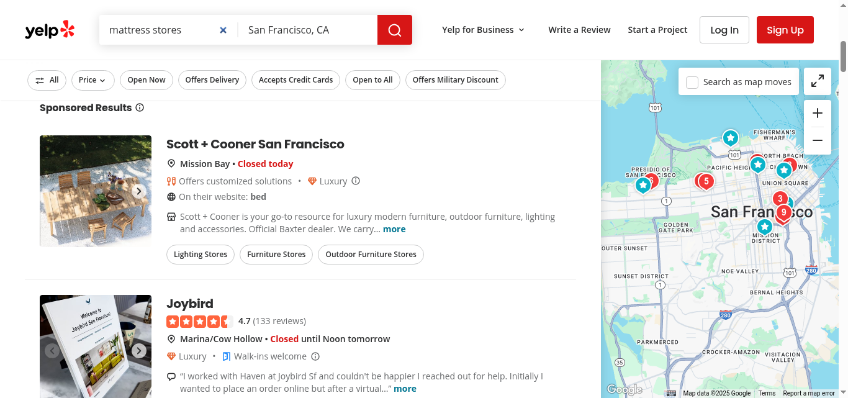
Task: Click 'Marina/Cow Hollow' neighborhood text
Action: [x=221, y=339]
